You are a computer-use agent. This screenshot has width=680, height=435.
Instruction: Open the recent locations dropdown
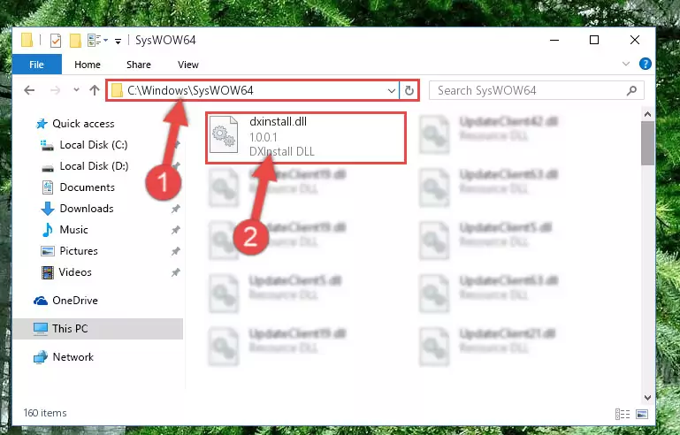(76, 90)
